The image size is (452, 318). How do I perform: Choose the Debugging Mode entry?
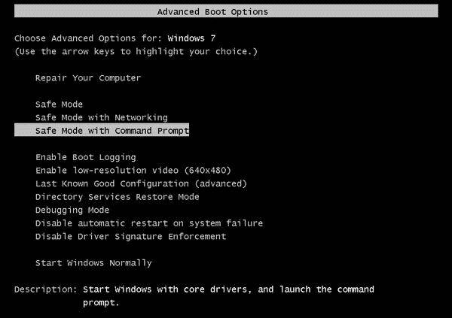point(72,210)
